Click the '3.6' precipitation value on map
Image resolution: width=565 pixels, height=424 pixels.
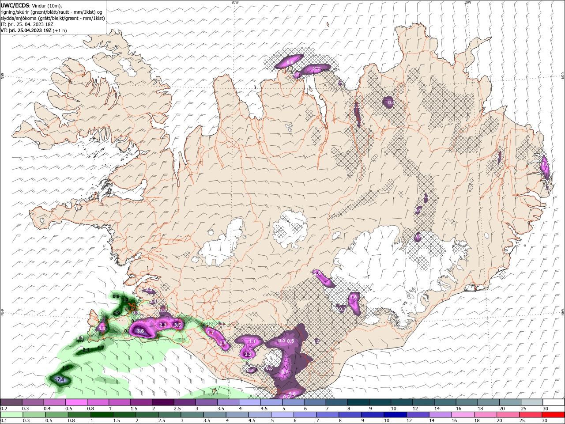pyautogui.click(x=141, y=330)
